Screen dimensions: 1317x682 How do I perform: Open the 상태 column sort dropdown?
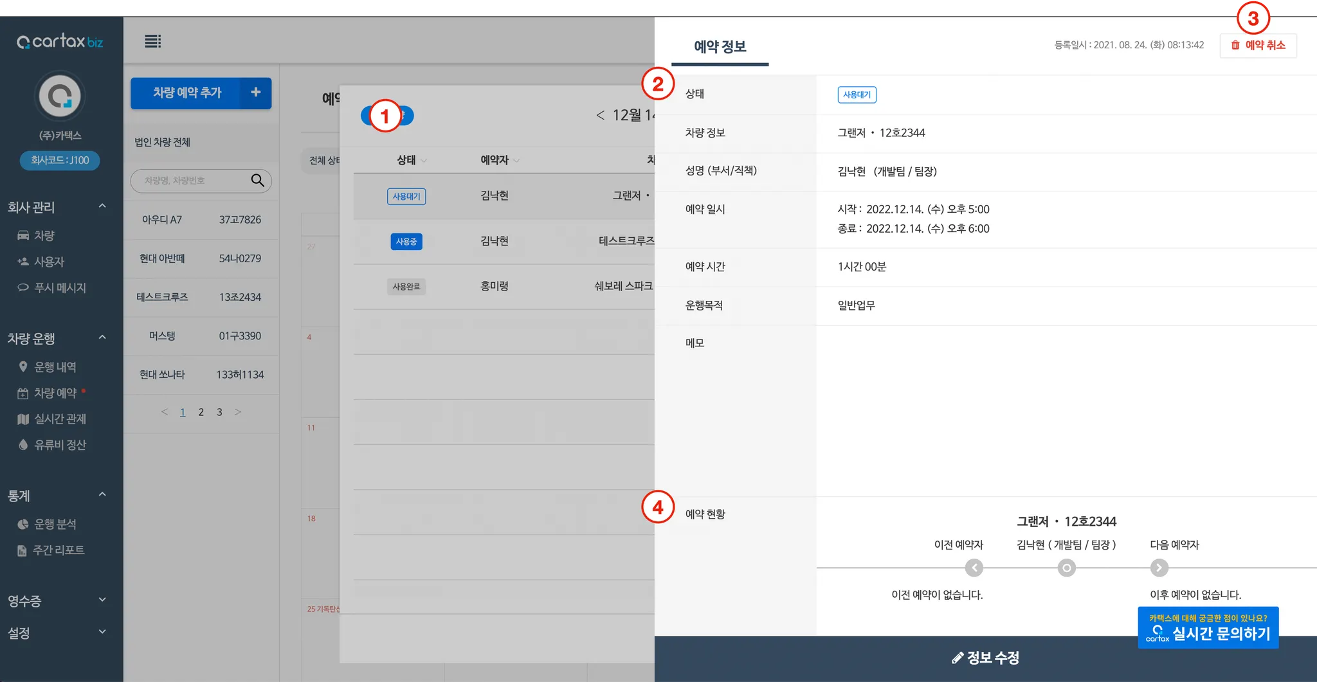[424, 161]
